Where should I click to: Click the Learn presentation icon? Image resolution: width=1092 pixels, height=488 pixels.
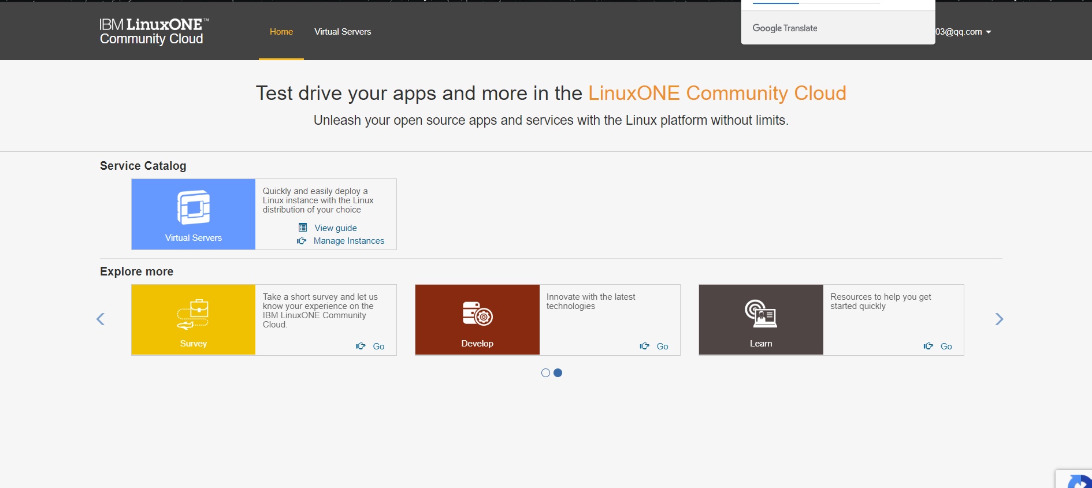pos(761,314)
